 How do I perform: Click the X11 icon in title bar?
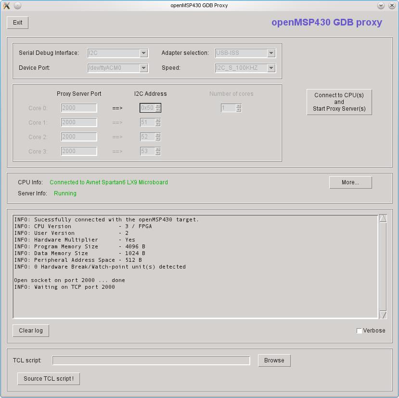6,5
